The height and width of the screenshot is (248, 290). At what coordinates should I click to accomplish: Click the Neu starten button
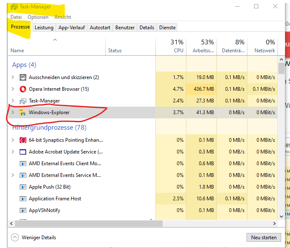coord(264,238)
